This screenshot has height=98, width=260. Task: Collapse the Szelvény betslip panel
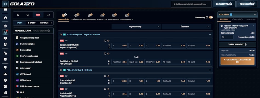255,14
